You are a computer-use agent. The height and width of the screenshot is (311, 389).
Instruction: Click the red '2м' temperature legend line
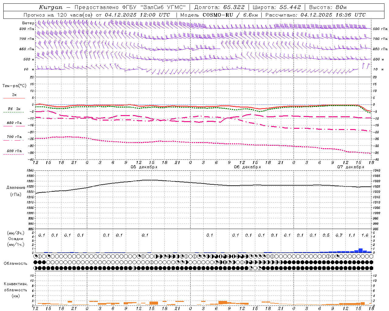(x=14, y=98)
